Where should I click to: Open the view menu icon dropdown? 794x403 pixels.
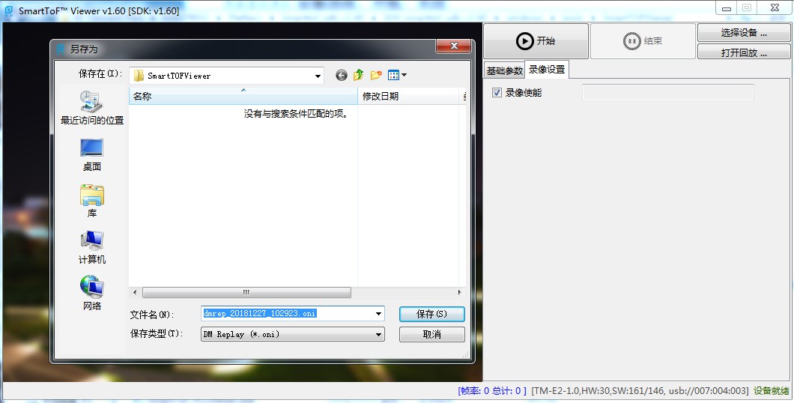click(x=398, y=76)
